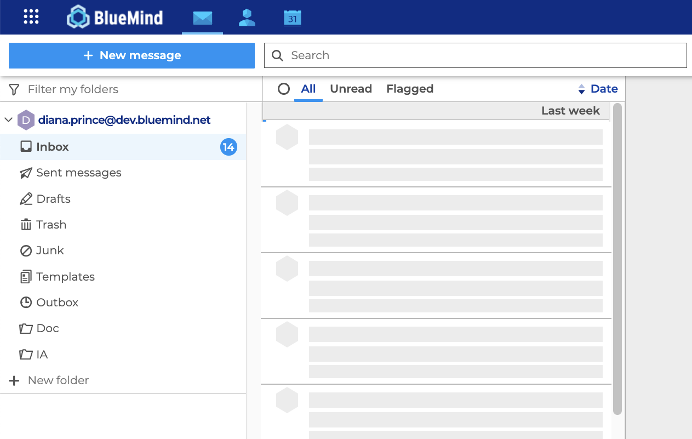This screenshot has width=692, height=439.
Task: Open the Date sort order dropdown
Action: click(x=598, y=89)
